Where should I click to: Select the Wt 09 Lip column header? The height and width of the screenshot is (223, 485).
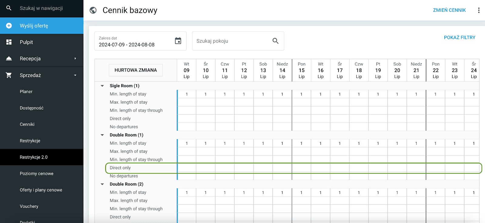(186, 70)
